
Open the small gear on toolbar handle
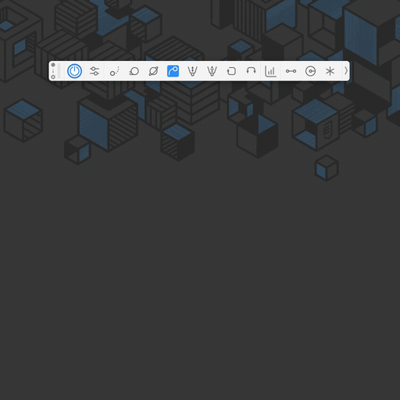click(53, 77)
